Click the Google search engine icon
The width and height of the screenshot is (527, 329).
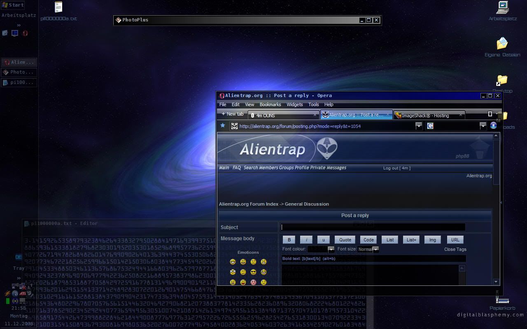tap(430, 126)
